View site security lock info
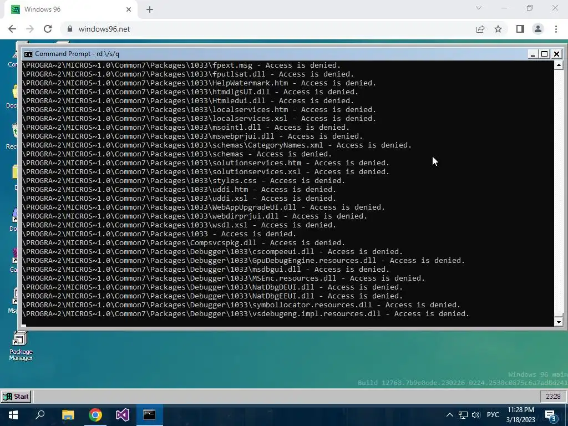Screen dimensions: 568x426 coord(70,29)
